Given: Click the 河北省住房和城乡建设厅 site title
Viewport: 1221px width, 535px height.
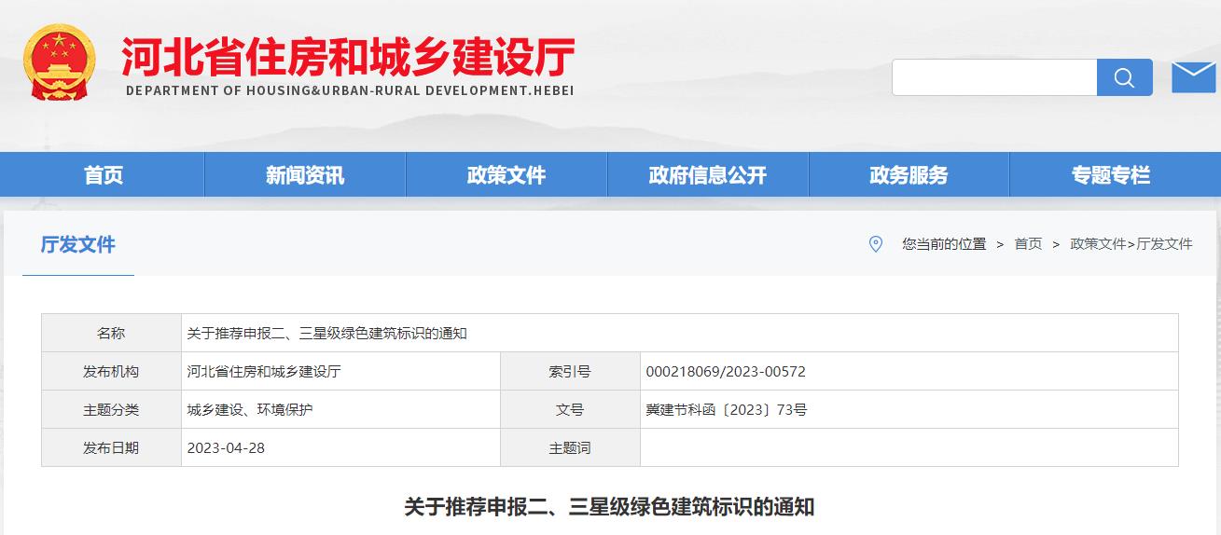Looking at the screenshot, I should click(x=348, y=58).
